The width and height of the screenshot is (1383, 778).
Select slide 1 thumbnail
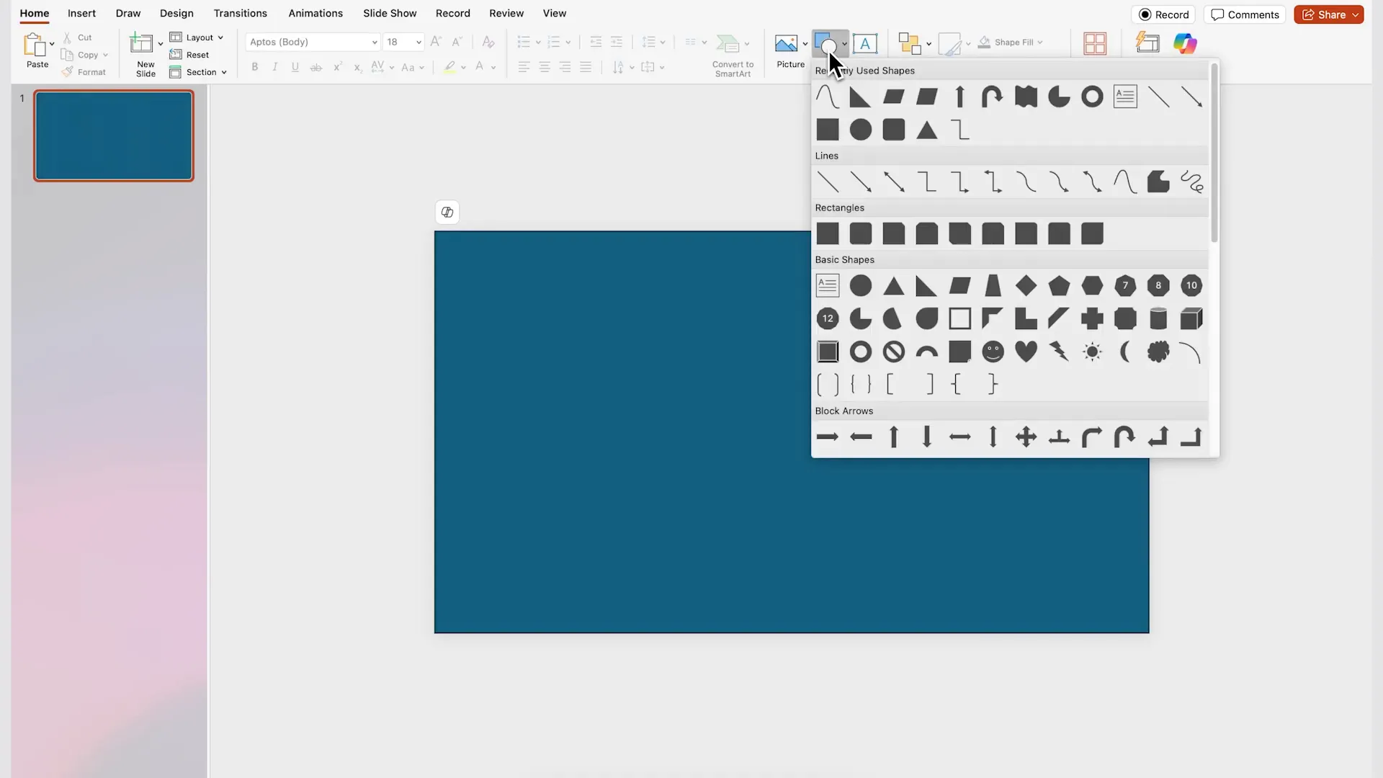coord(114,135)
